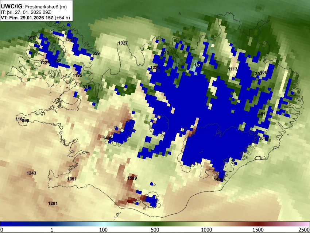Image resolution: width=310 pixels, height=233 pixels.
Task: Click the initial time line "IT: þri. 27. 01. 2026 09Z"
Action: (x=26, y=12)
